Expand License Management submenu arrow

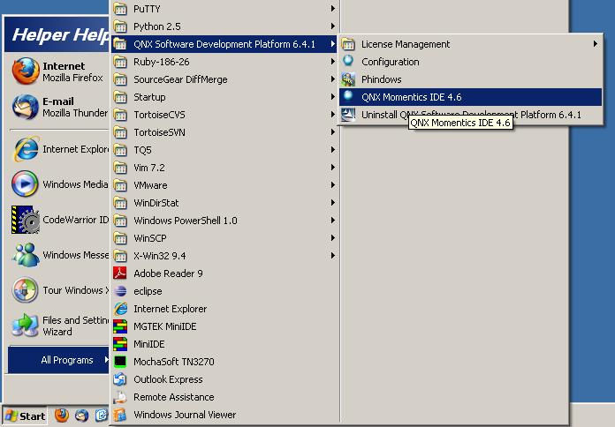[x=596, y=44]
